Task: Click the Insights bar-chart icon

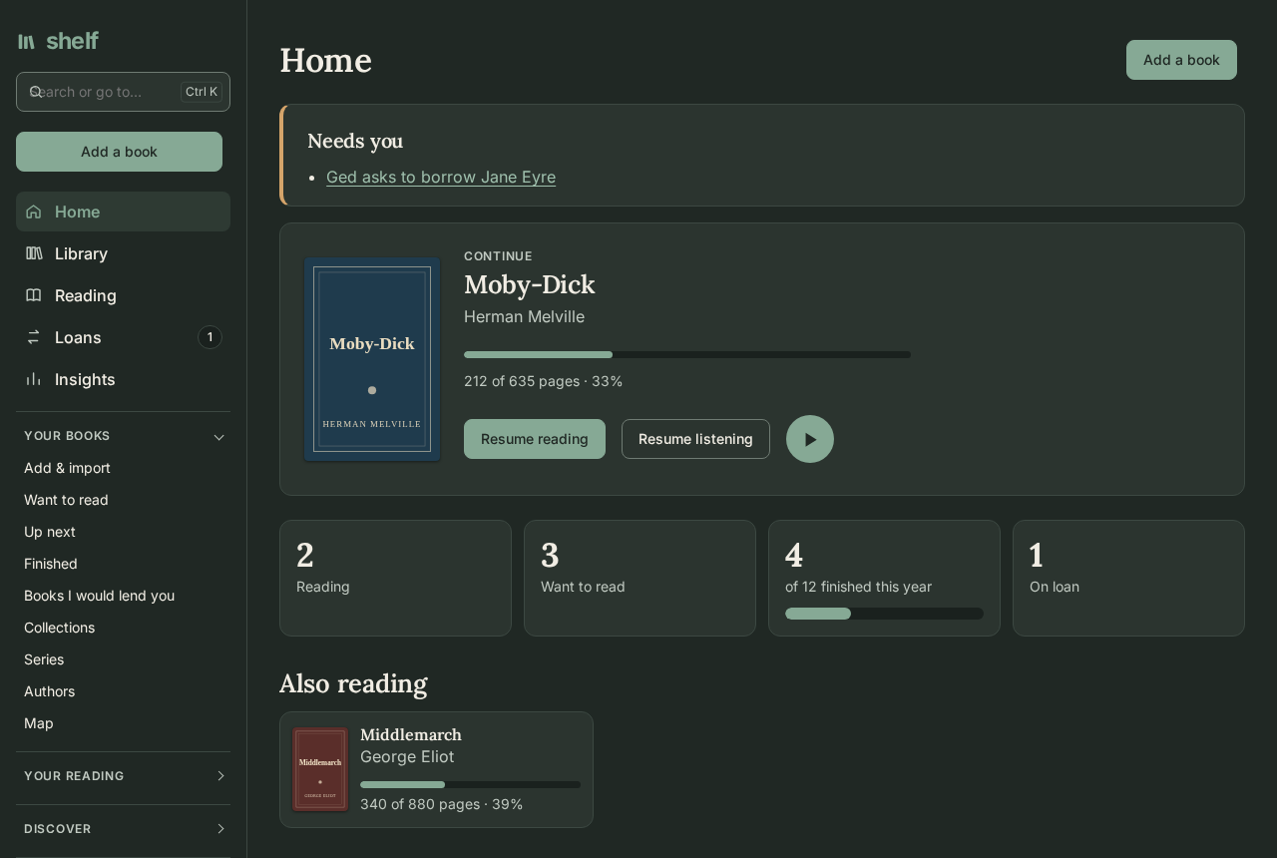Action: pyautogui.click(x=34, y=379)
